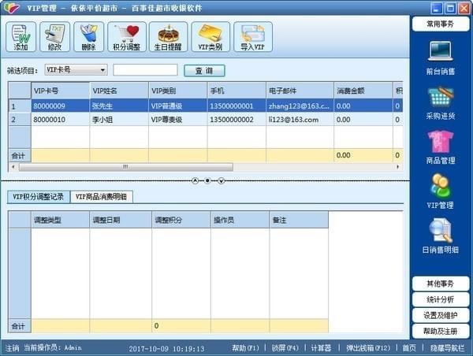
Task: Click the splitter collapse-up arrow
Action: pyautogui.click(x=195, y=181)
